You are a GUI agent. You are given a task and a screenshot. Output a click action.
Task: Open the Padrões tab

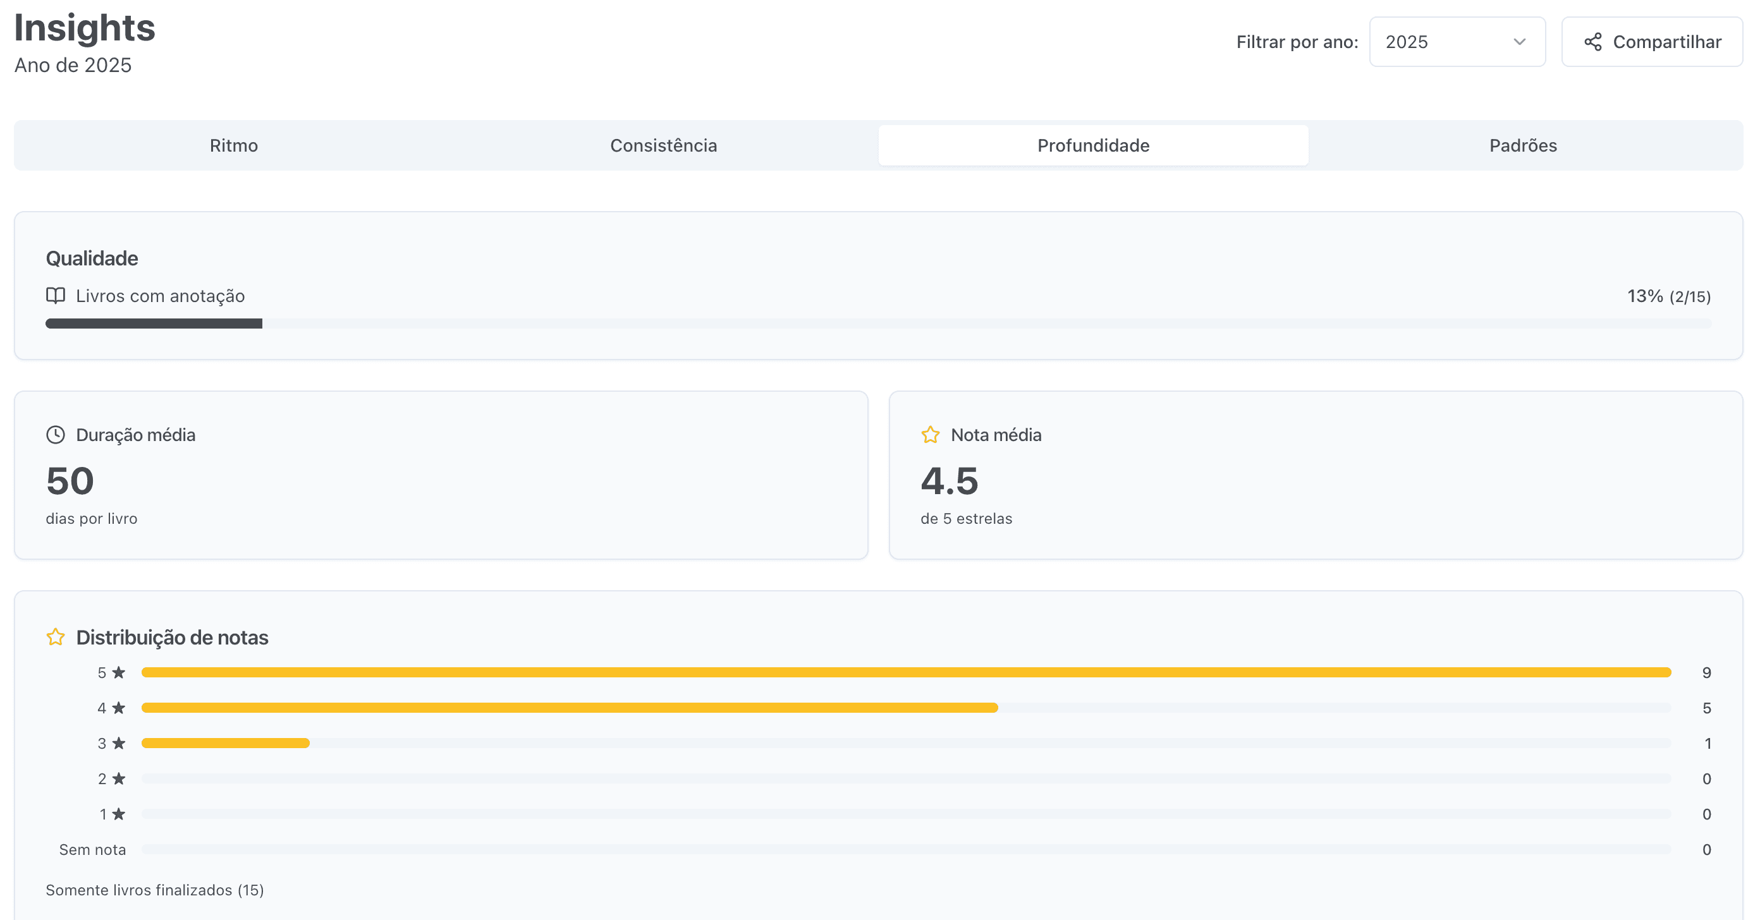click(1523, 145)
